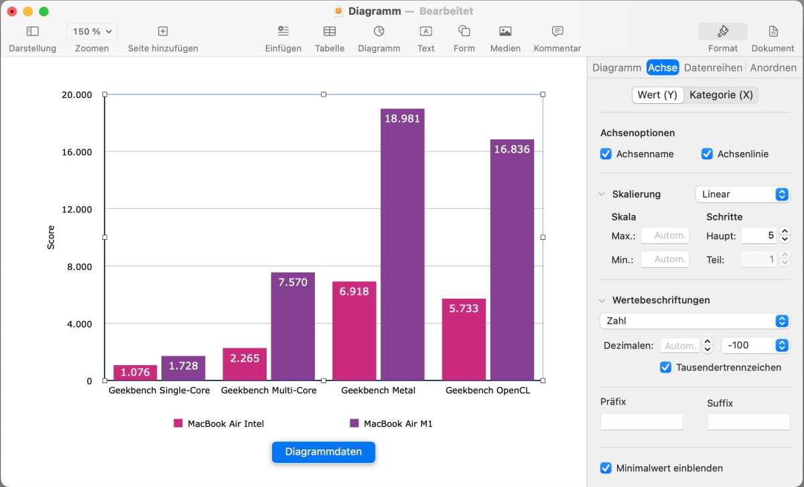The height and width of the screenshot is (487, 804).
Task: Open the Dokument sidebar icon
Action: pos(773,31)
